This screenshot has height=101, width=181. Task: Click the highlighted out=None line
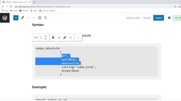click(69, 59)
